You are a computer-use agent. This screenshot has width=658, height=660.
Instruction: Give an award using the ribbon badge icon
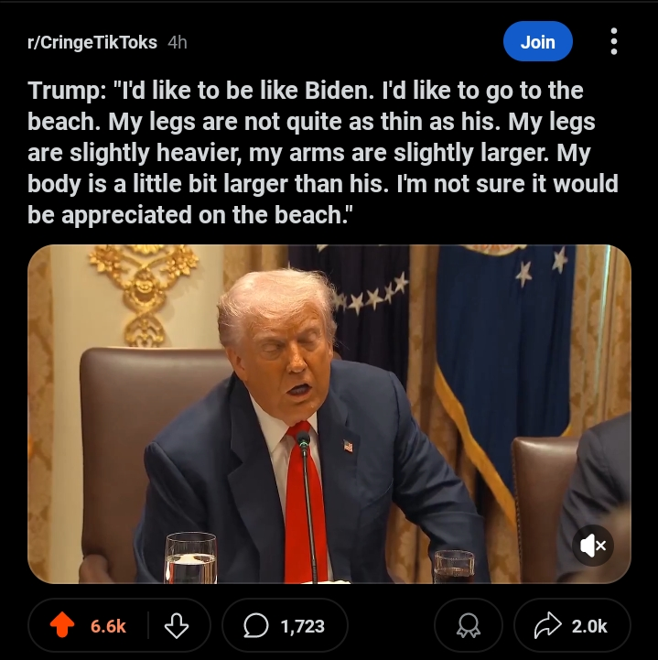469,626
